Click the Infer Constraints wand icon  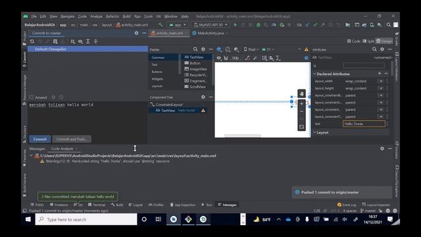click(255, 58)
